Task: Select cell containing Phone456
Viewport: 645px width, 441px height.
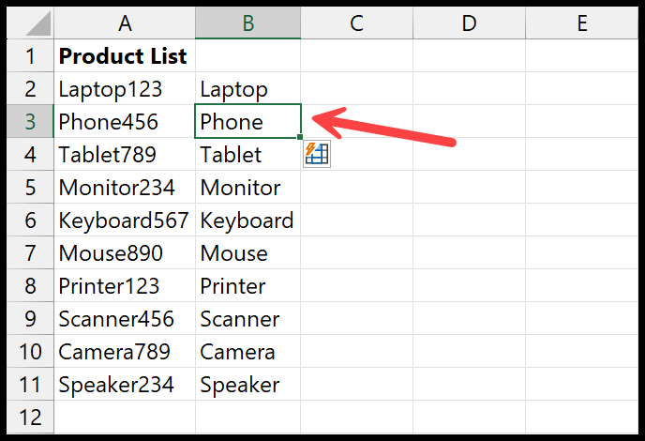Action: (125, 121)
